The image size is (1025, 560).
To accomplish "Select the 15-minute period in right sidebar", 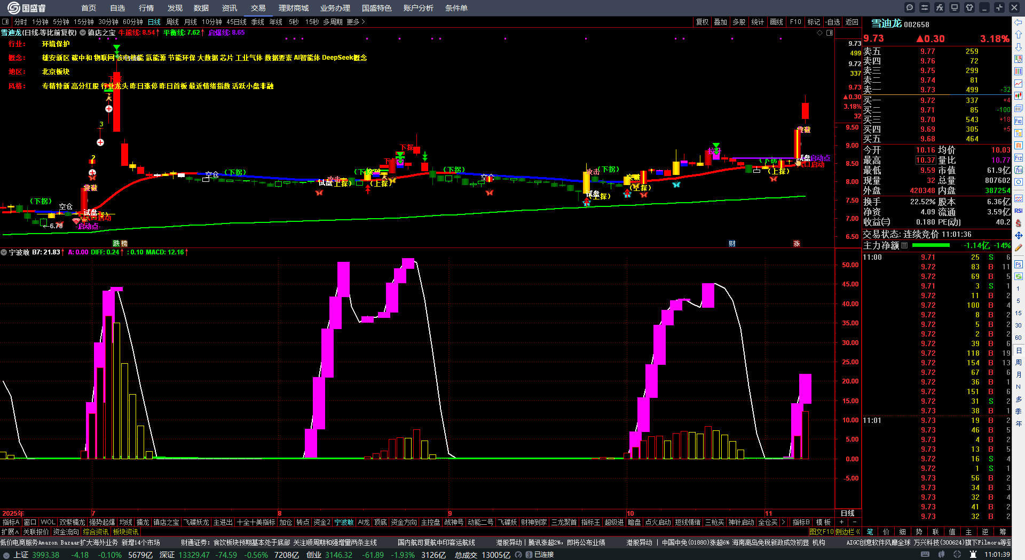I will [x=1019, y=313].
